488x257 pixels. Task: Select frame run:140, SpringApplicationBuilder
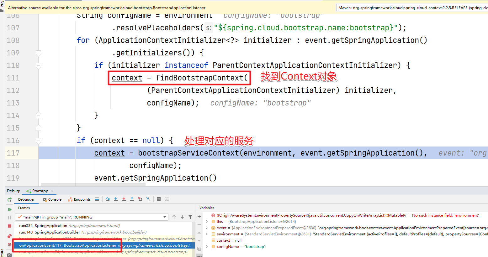click(x=104, y=232)
